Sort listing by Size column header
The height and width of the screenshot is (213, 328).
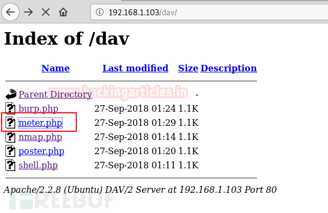coord(188,68)
